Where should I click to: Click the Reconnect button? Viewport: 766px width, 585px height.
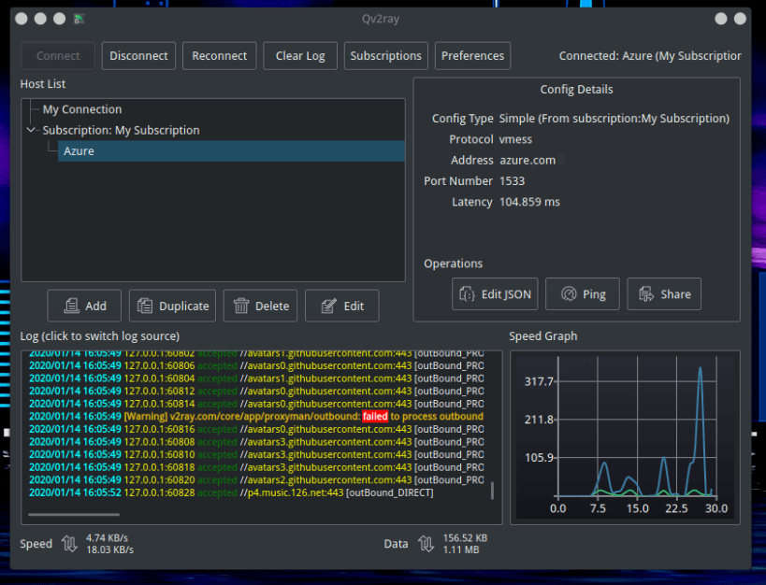point(220,56)
